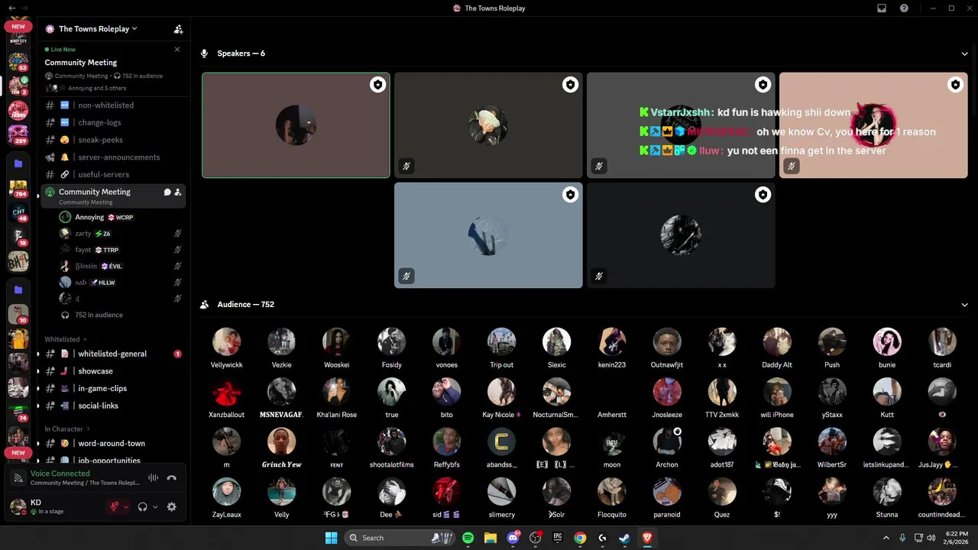Open Epic Games Launcher from the taskbar
Image resolution: width=978 pixels, height=550 pixels.
[x=558, y=538]
